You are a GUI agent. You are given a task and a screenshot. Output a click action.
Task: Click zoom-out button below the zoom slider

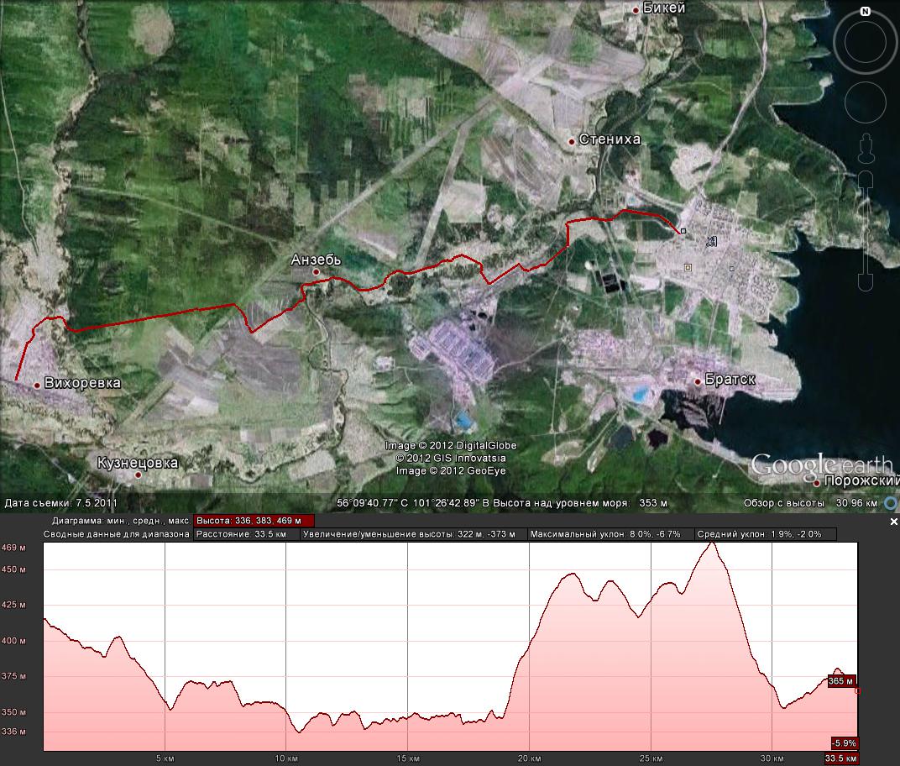(865, 281)
